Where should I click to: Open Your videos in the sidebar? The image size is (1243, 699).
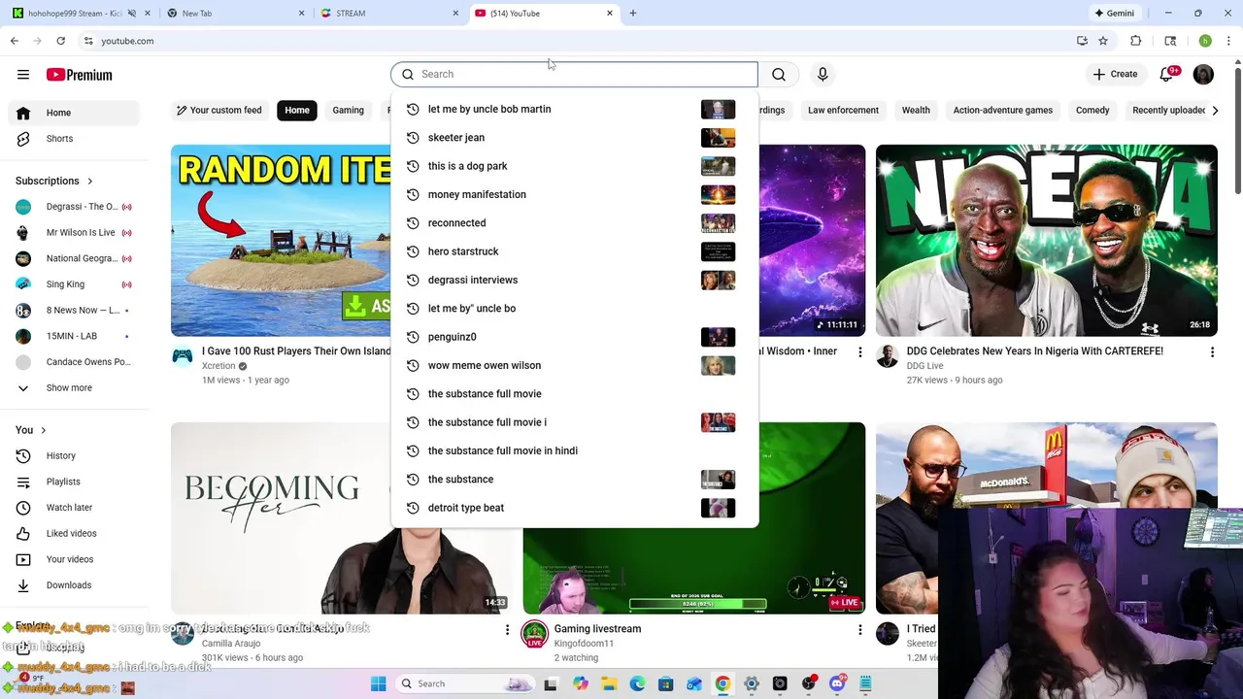tap(75, 559)
